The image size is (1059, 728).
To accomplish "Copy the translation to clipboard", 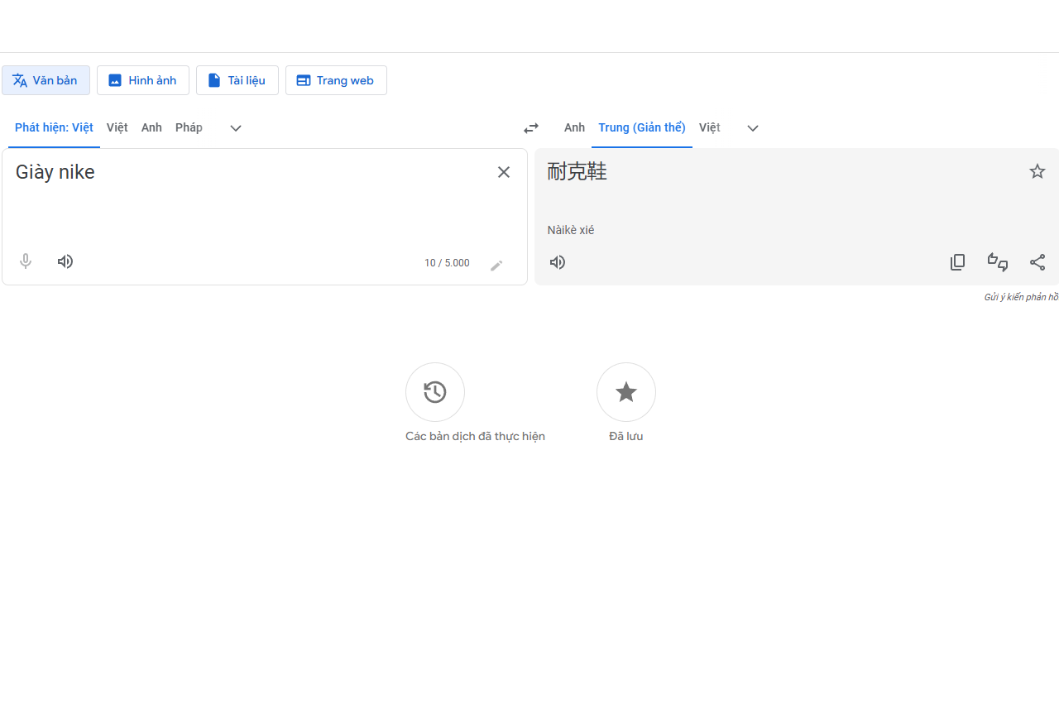I will pos(957,262).
